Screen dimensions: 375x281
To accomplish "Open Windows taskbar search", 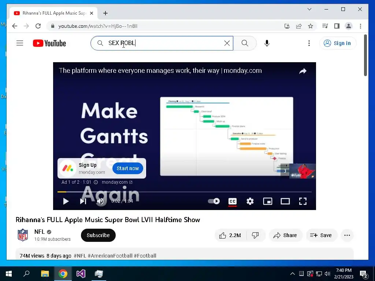I will tap(26, 274).
